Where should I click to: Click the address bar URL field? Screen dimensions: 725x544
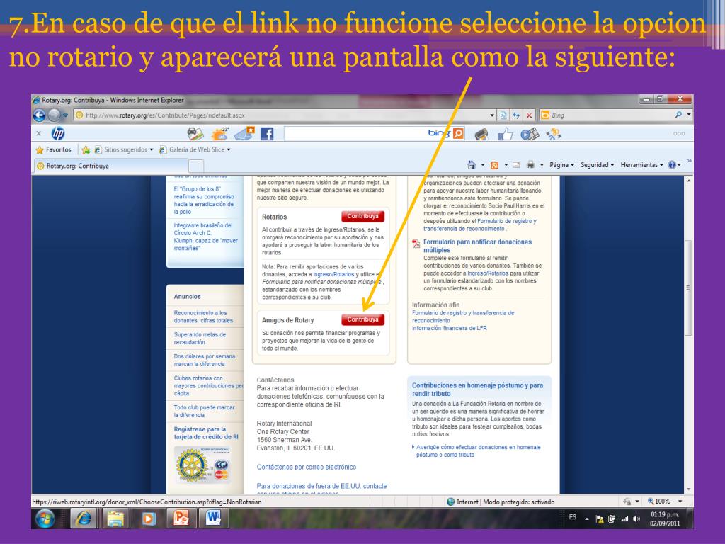point(282,115)
